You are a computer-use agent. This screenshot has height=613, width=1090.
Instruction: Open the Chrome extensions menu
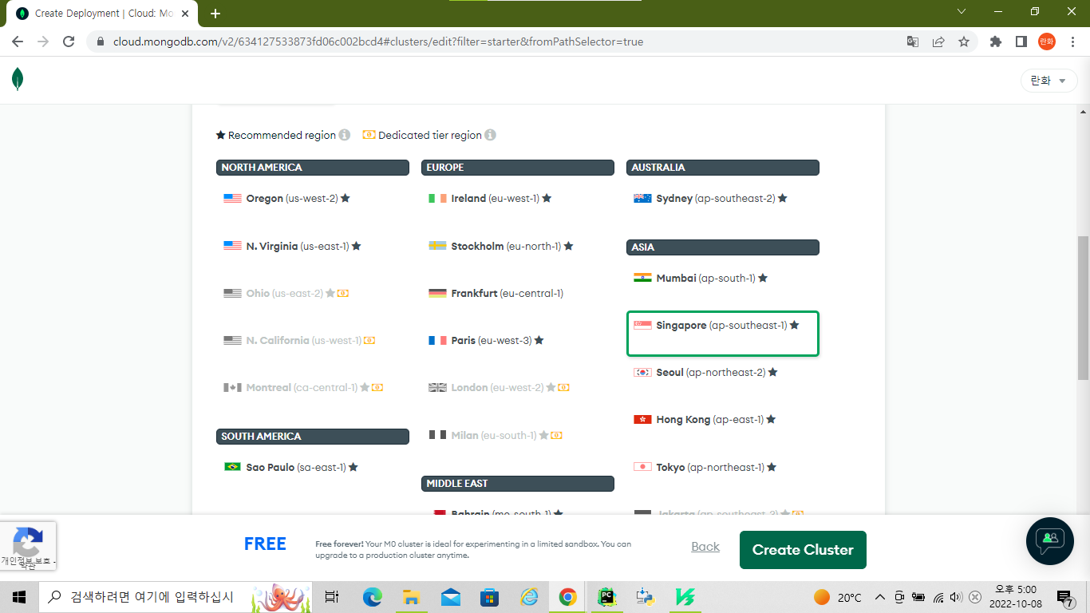(996, 42)
